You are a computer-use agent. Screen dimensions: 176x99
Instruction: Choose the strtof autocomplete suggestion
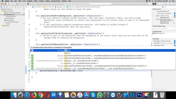pos(103,58)
